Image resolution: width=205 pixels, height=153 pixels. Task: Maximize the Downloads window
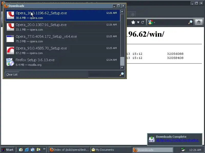119,6
